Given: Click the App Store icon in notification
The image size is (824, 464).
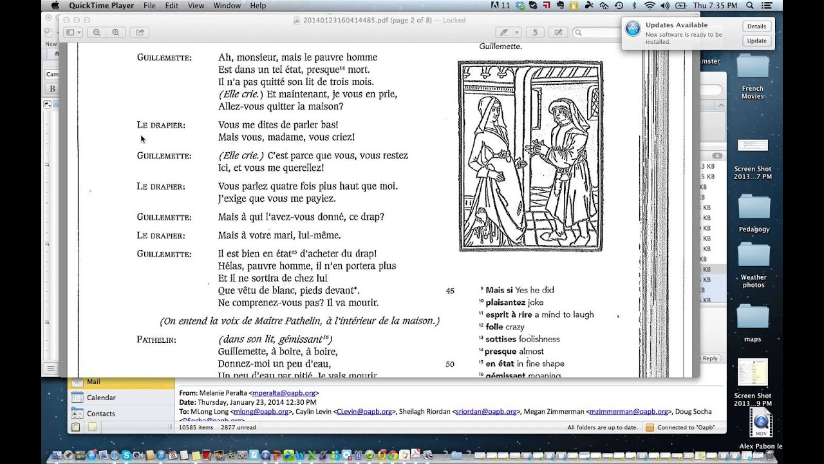Looking at the screenshot, I should 633,28.
